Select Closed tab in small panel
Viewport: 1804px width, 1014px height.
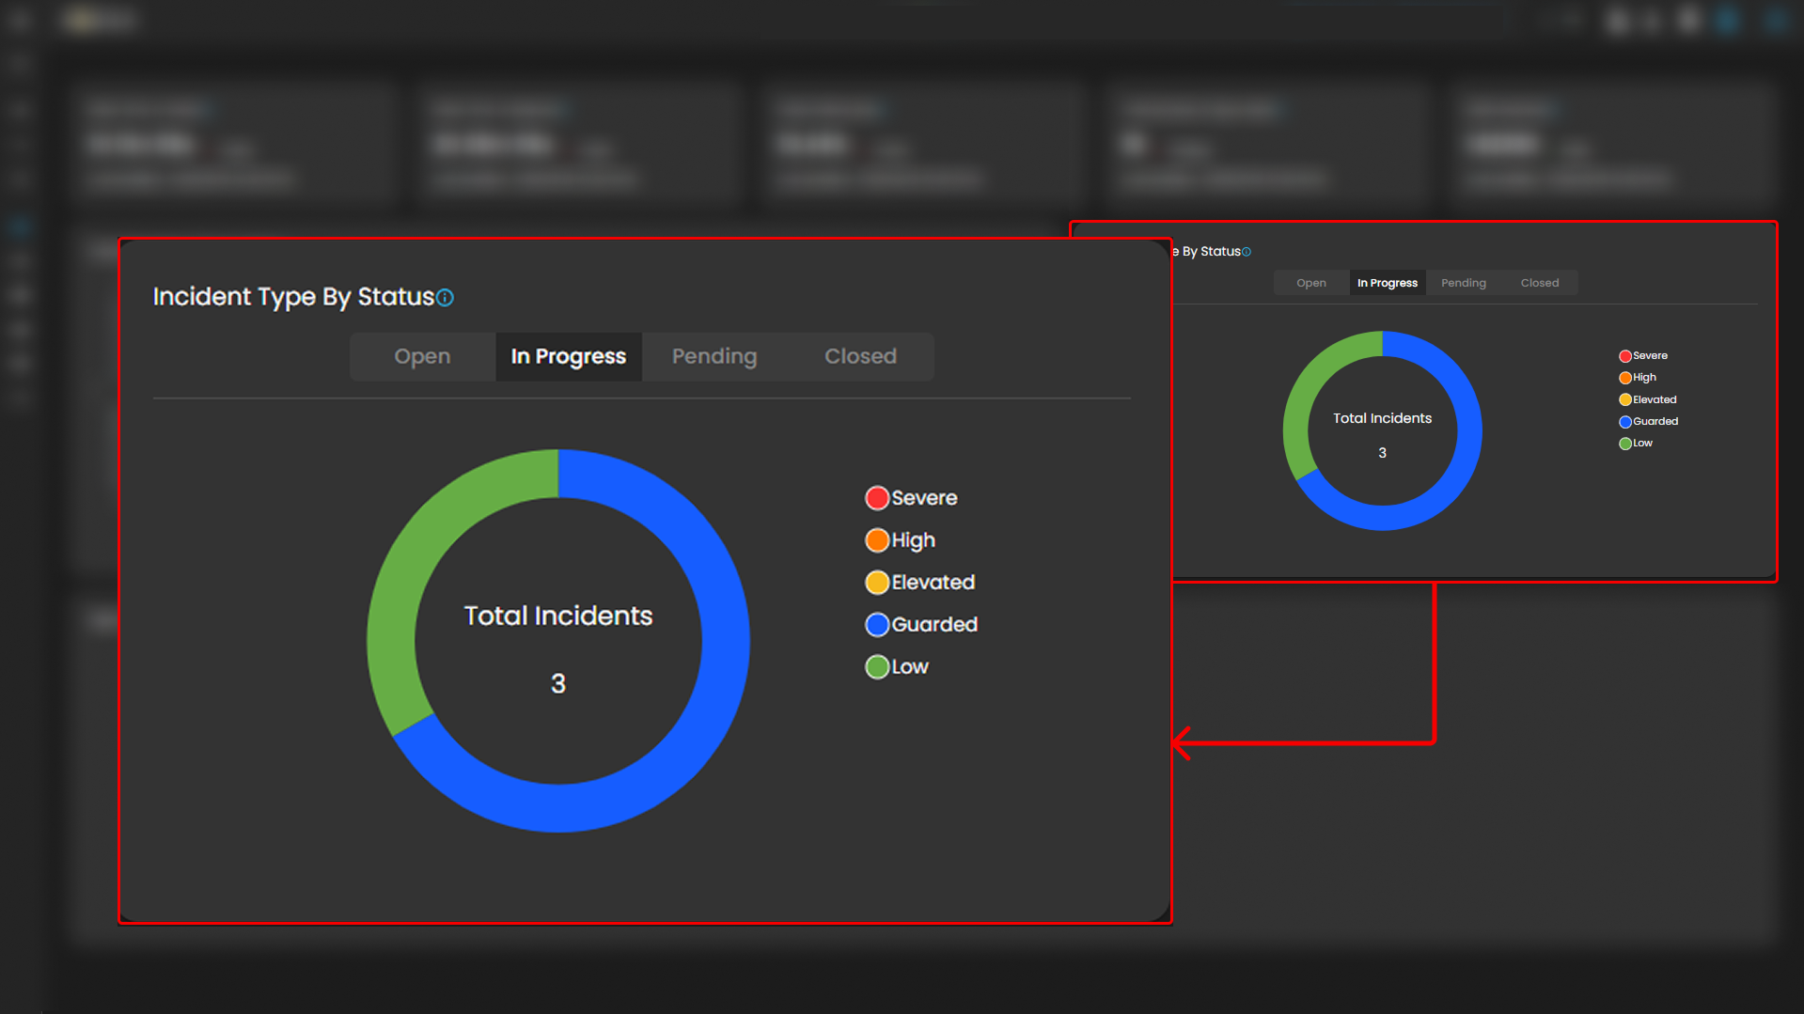1539,283
